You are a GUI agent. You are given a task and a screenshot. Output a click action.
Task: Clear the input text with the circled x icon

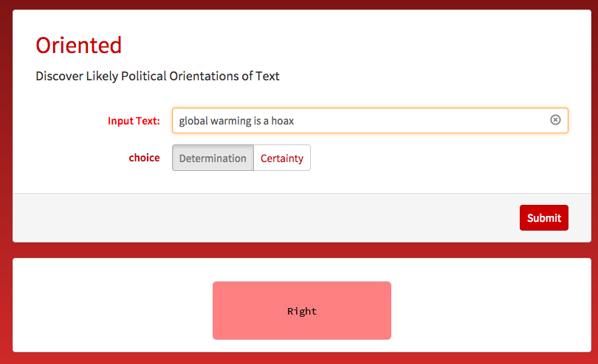[x=555, y=120]
